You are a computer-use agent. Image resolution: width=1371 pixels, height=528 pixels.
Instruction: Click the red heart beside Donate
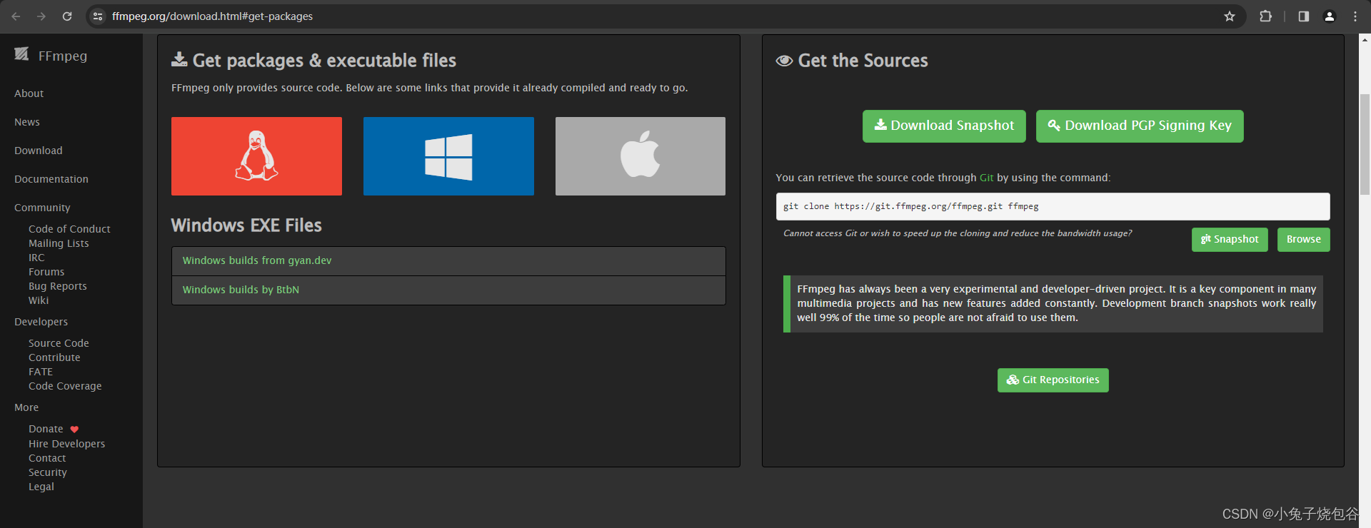pyautogui.click(x=74, y=430)
